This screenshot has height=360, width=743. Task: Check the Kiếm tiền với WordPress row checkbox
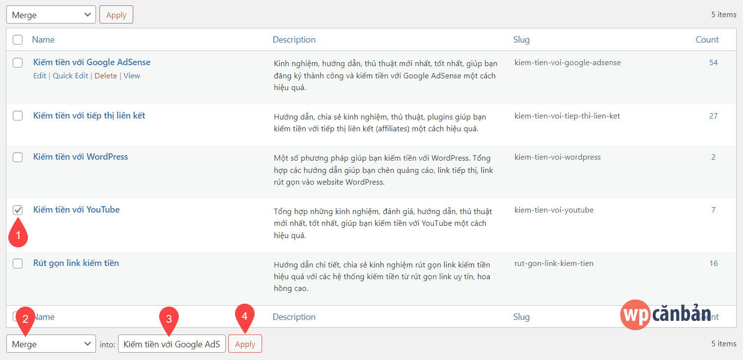[x=18, y=157]
